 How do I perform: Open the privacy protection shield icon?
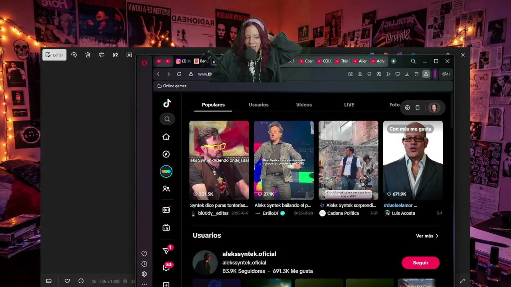[x=369, y=74]
